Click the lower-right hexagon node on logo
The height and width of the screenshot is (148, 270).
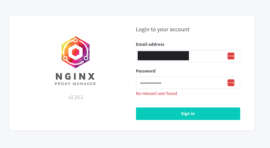(x=86, y=58)
